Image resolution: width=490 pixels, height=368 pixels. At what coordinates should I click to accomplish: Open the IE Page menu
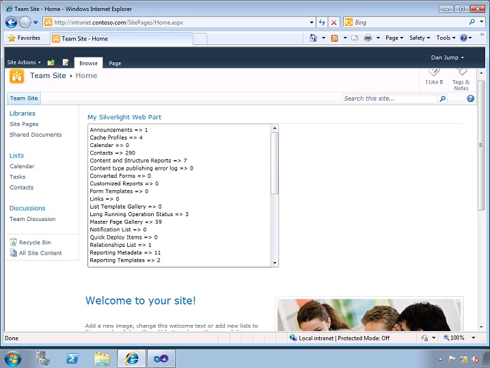pos(394,38)
